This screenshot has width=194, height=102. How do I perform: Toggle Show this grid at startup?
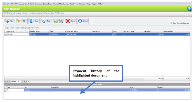point(171,23)
